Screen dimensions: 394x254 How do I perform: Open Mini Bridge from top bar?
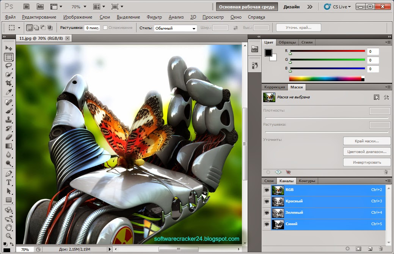pyautogui.click(x=40, y=6)
